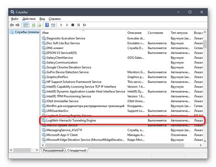
Task: Click gear icon beside Microsoft App-V Client
Action: click(x=44, y=135)
